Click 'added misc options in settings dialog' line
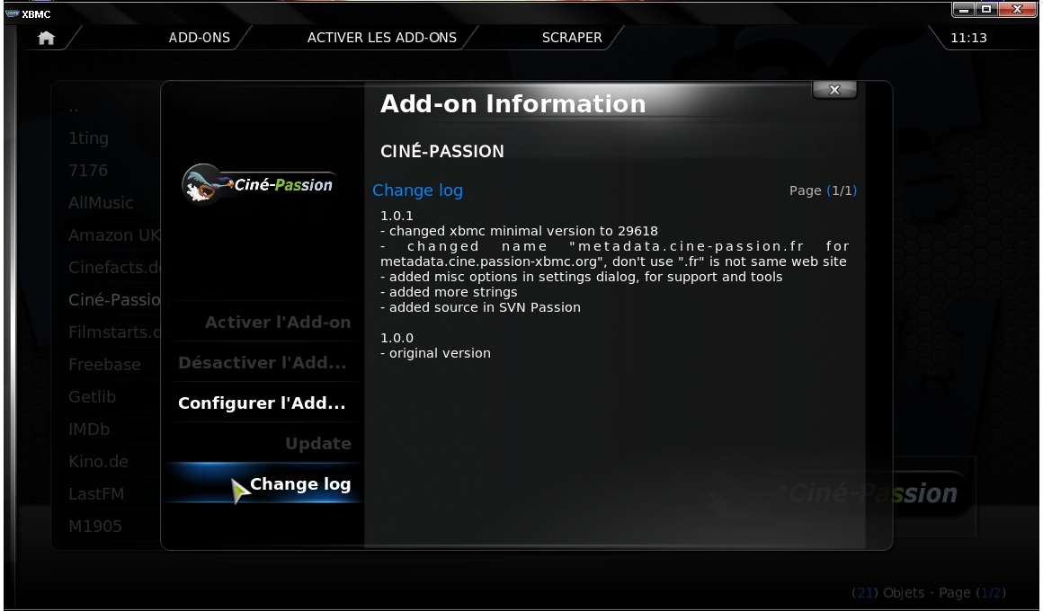This screenshot has height=611, width=1043. click(582, 277)
